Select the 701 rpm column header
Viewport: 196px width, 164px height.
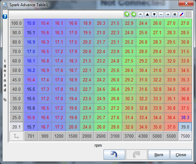(31, 137)
